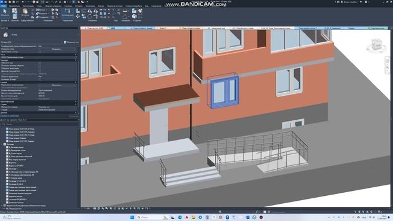Select the Offset tool icon

tap(84, 11)
